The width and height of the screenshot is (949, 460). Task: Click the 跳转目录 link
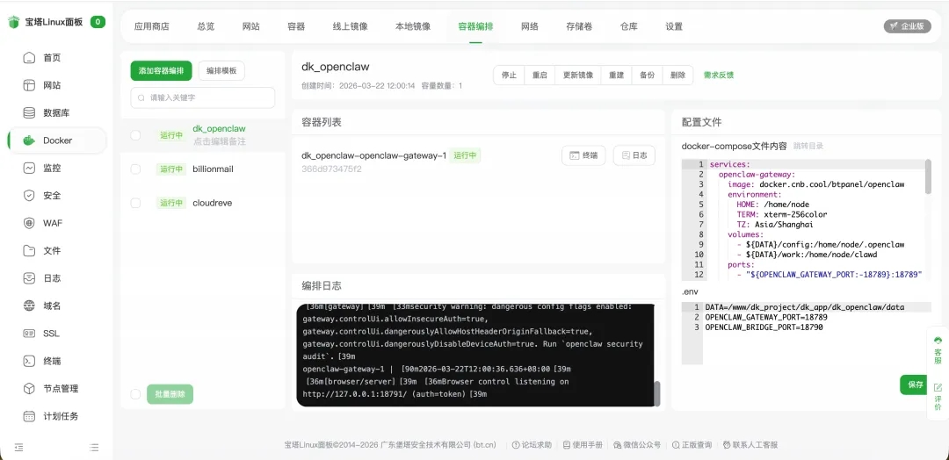(808, 147)
